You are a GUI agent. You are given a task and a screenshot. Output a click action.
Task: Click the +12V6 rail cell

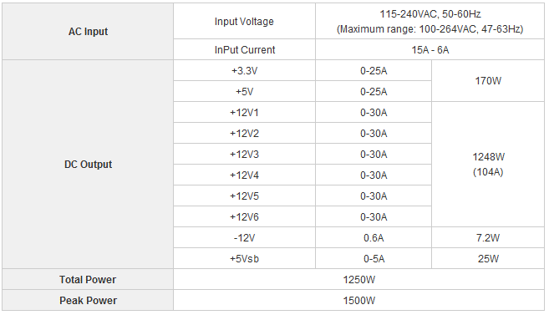(x=244, y=216)
